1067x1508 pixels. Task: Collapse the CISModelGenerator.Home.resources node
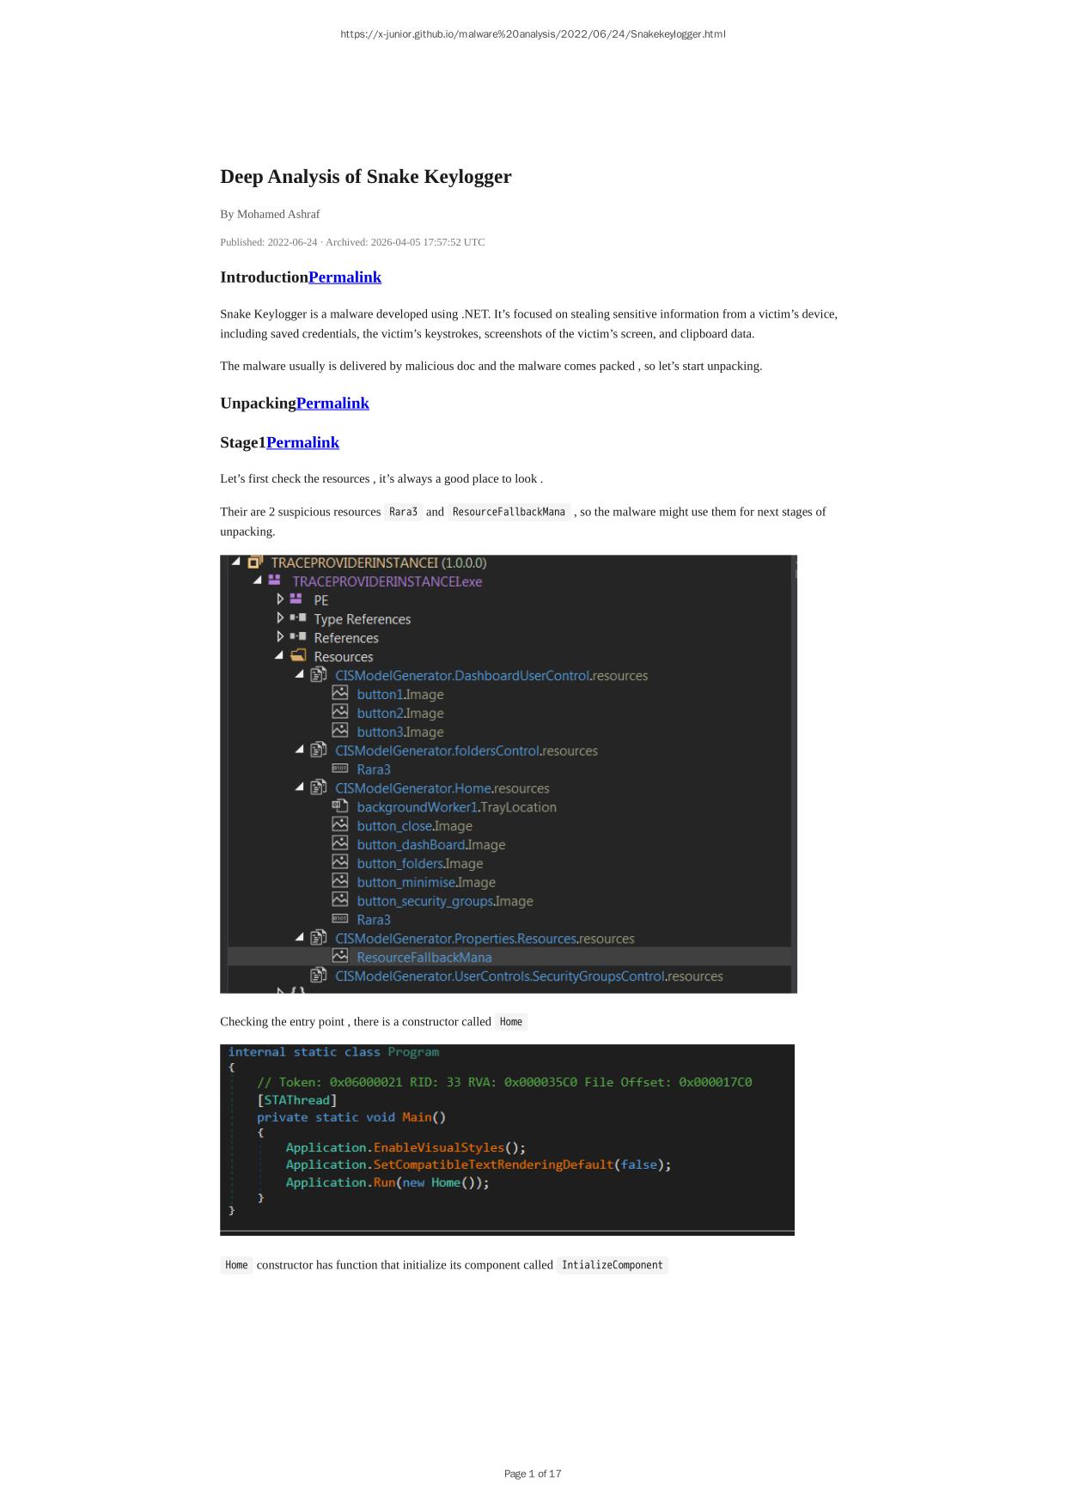[x=300, y=787]
